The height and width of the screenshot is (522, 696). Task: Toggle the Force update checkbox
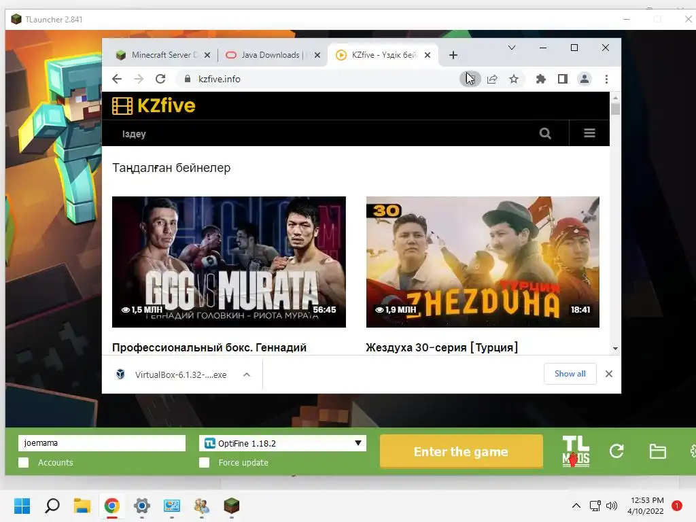204,462
